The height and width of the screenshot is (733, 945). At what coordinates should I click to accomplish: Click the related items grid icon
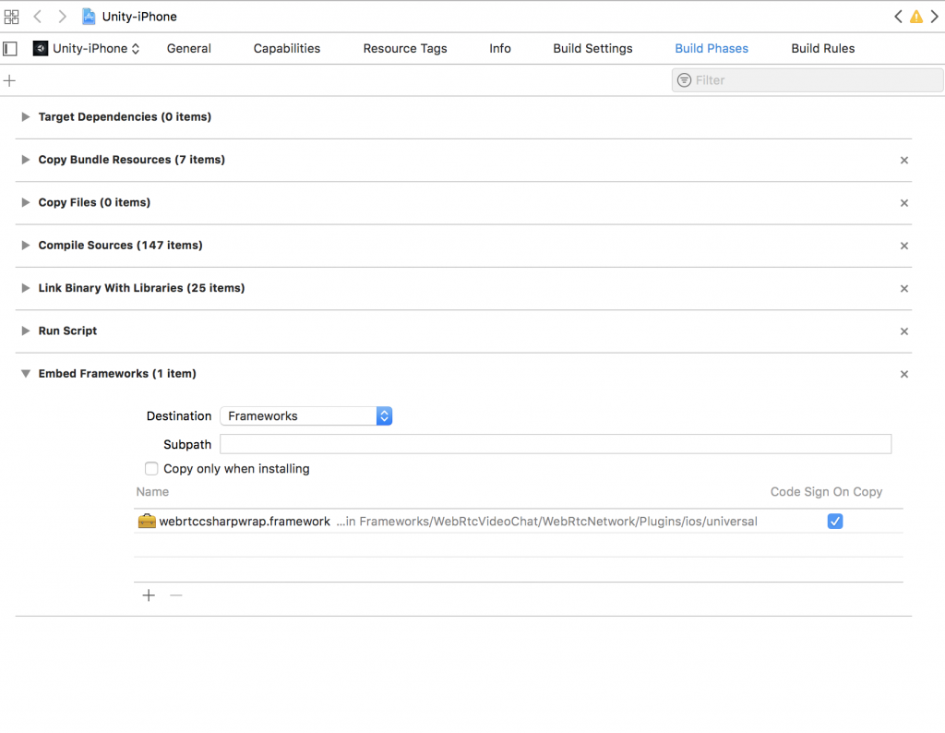click(x=12, y=17)
